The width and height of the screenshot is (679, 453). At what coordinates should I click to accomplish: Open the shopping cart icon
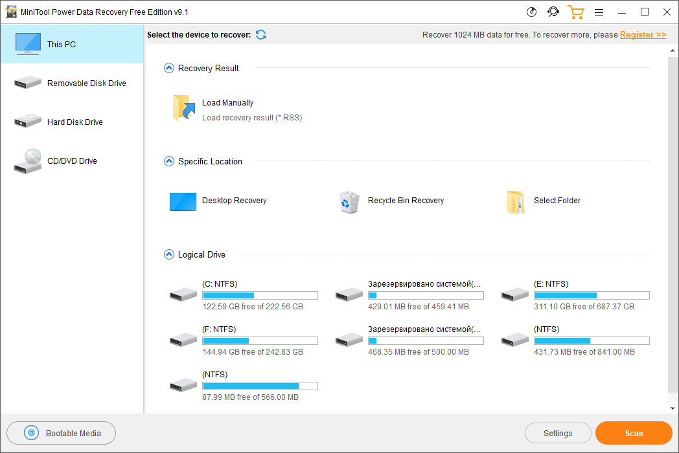pyautogui.click(x=576, y=12)
